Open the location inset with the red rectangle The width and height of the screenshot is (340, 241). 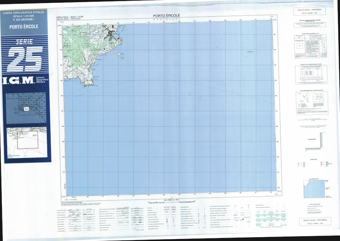[x=27, y=142]
